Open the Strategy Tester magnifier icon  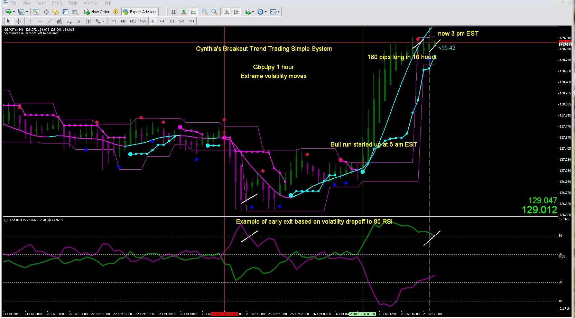[x=75, y=12]
